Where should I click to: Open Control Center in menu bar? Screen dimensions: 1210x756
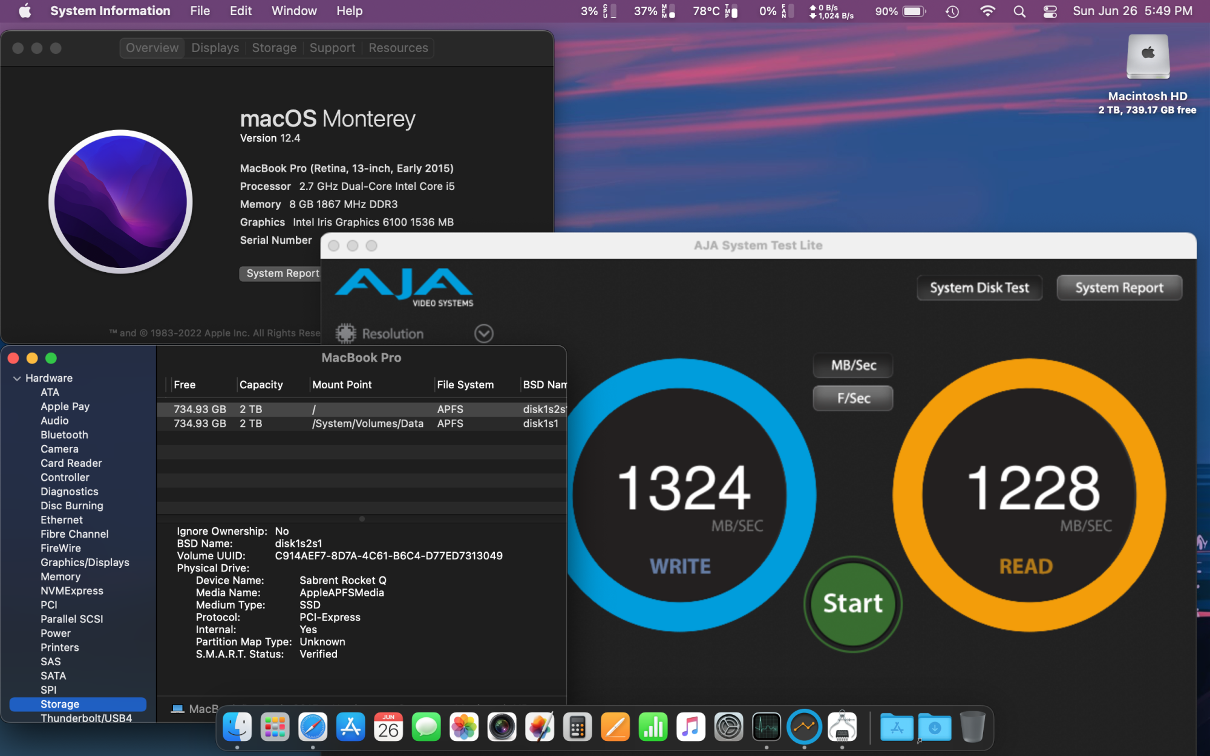[1050, 11]
